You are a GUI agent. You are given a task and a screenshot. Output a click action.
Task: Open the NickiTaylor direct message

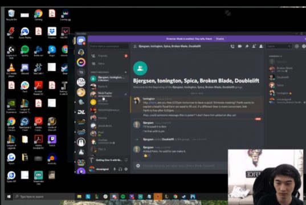coord(109,94)
